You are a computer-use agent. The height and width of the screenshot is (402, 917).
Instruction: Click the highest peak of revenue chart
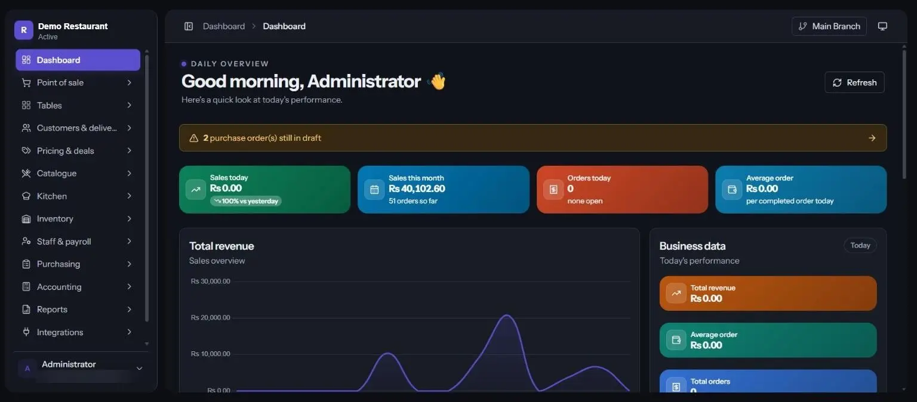tap(507, 316)
